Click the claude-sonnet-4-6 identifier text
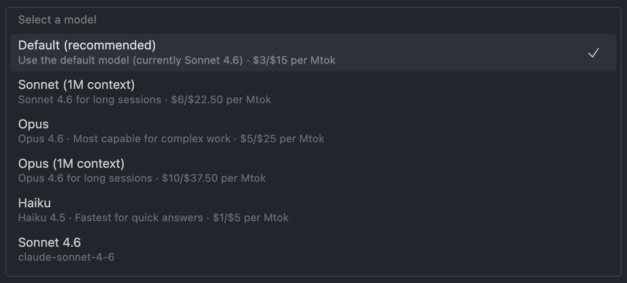The height and width of the screenshot is (283, 627). [x=66, y=257]
